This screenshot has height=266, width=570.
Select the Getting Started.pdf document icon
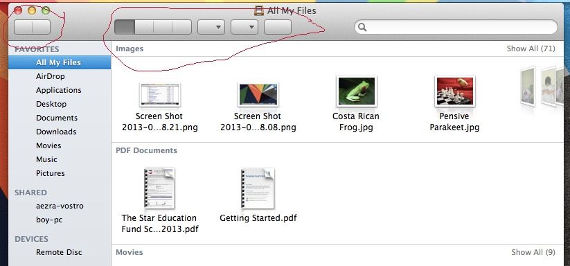pos(258,188)
